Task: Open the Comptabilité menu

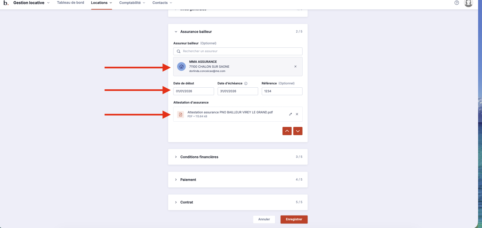Action: tap(132, 3)
